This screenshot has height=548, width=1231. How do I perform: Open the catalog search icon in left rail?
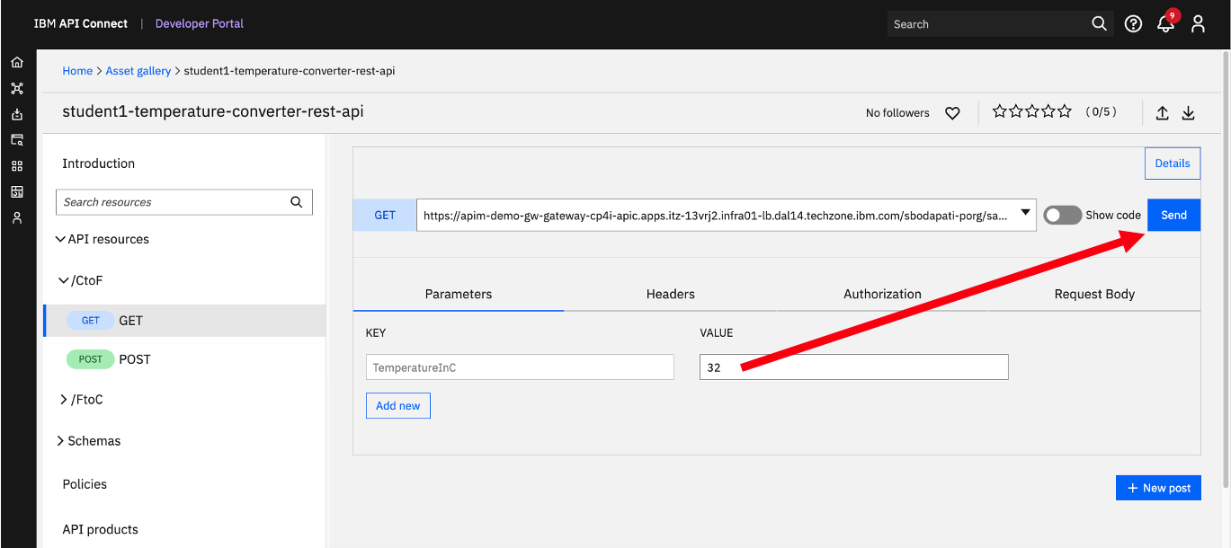tap(16, 140)
